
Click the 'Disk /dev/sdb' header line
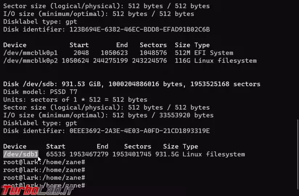(132, 84)
